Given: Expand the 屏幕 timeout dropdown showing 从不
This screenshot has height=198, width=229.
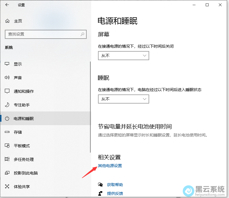Looking at the screenshot, I should 123,56.
